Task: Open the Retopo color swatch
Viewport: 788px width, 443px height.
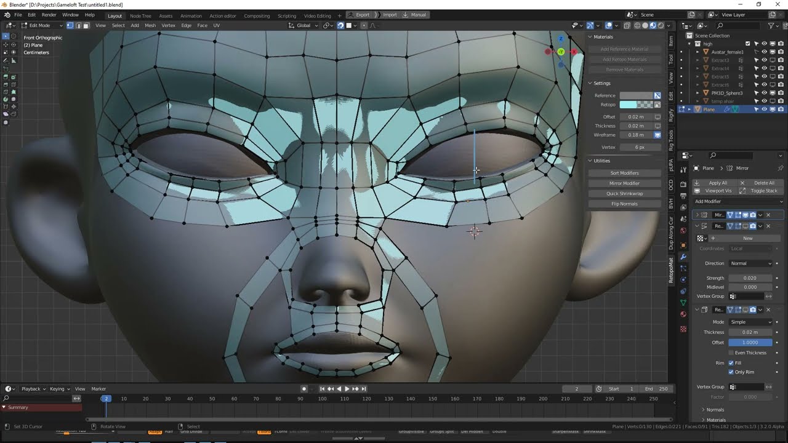Action: pyautogui.click(x=636, y=105)
